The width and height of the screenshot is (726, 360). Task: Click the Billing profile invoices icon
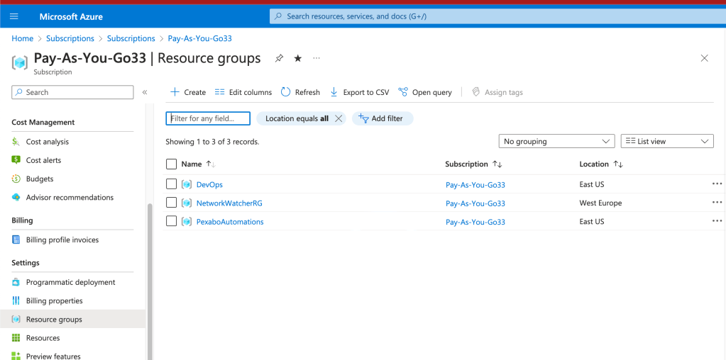pyautogui.click(x=16, y=240)
